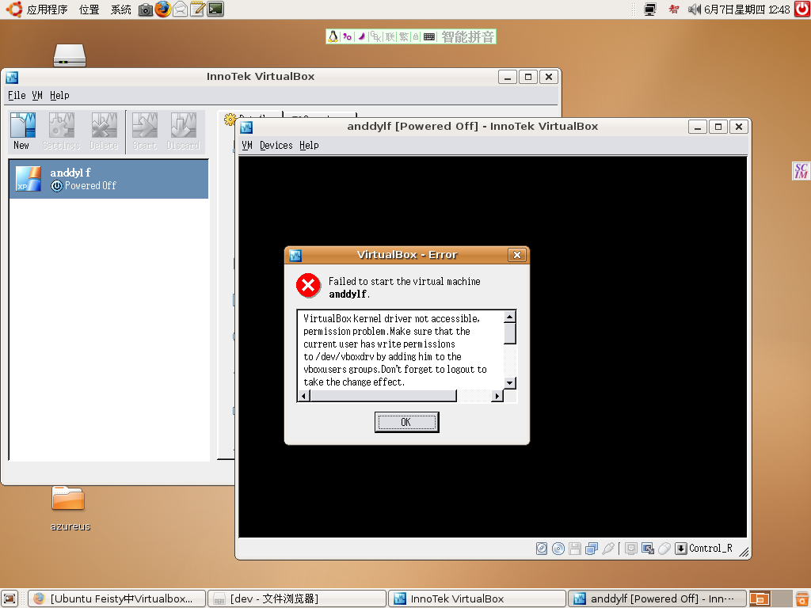Switch to the anddylf [Powered Off] taskbar button

[x=657, y=598]
